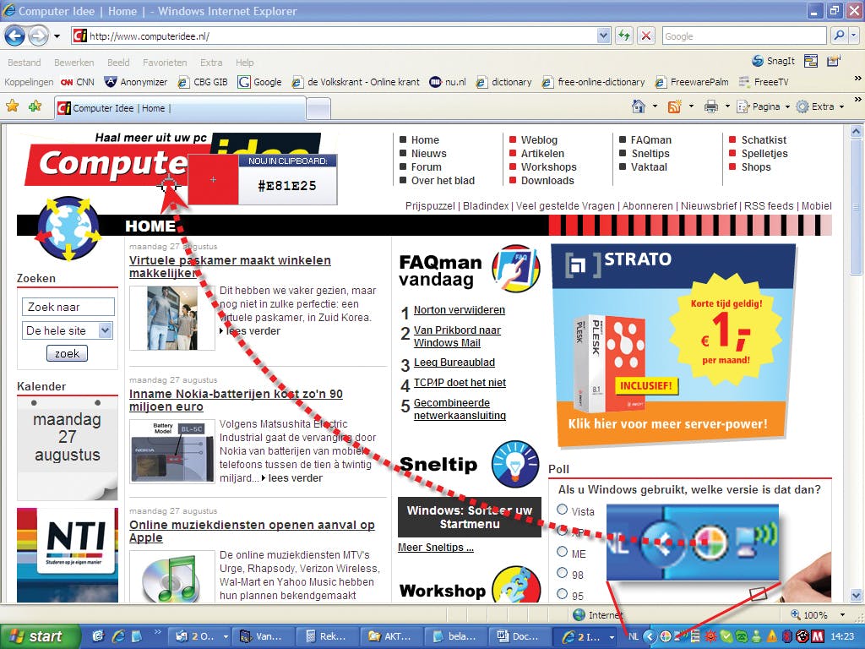
Task: Click the page scrollbar up arrow
Action: [x=856, y=131]
